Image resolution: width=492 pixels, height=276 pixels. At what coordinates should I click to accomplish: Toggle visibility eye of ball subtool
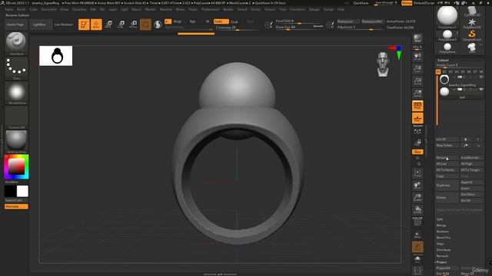pyautogui.click(x=481, y=90)
